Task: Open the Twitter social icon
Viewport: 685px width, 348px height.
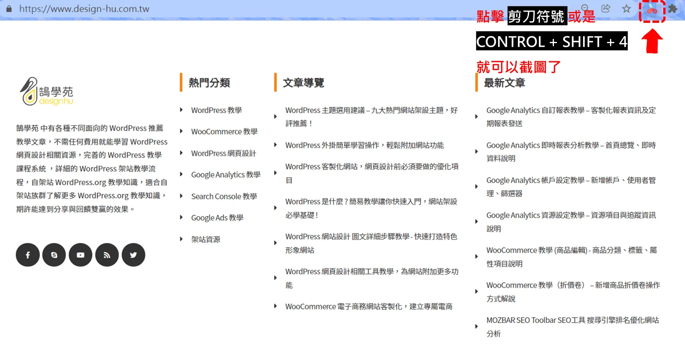Action: click(133, 255)
